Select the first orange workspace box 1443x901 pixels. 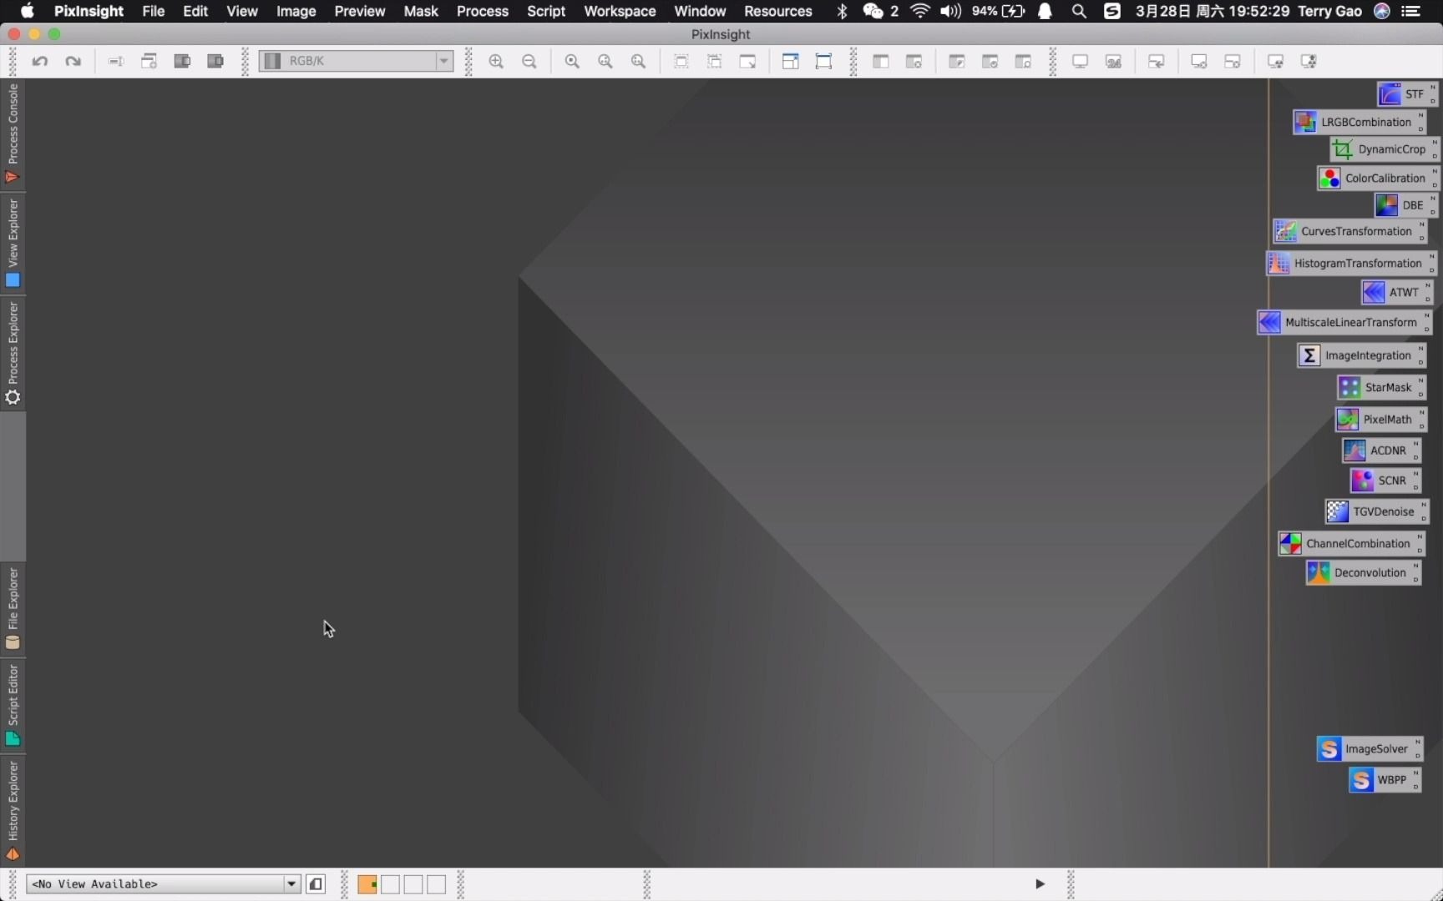point(367,884)
